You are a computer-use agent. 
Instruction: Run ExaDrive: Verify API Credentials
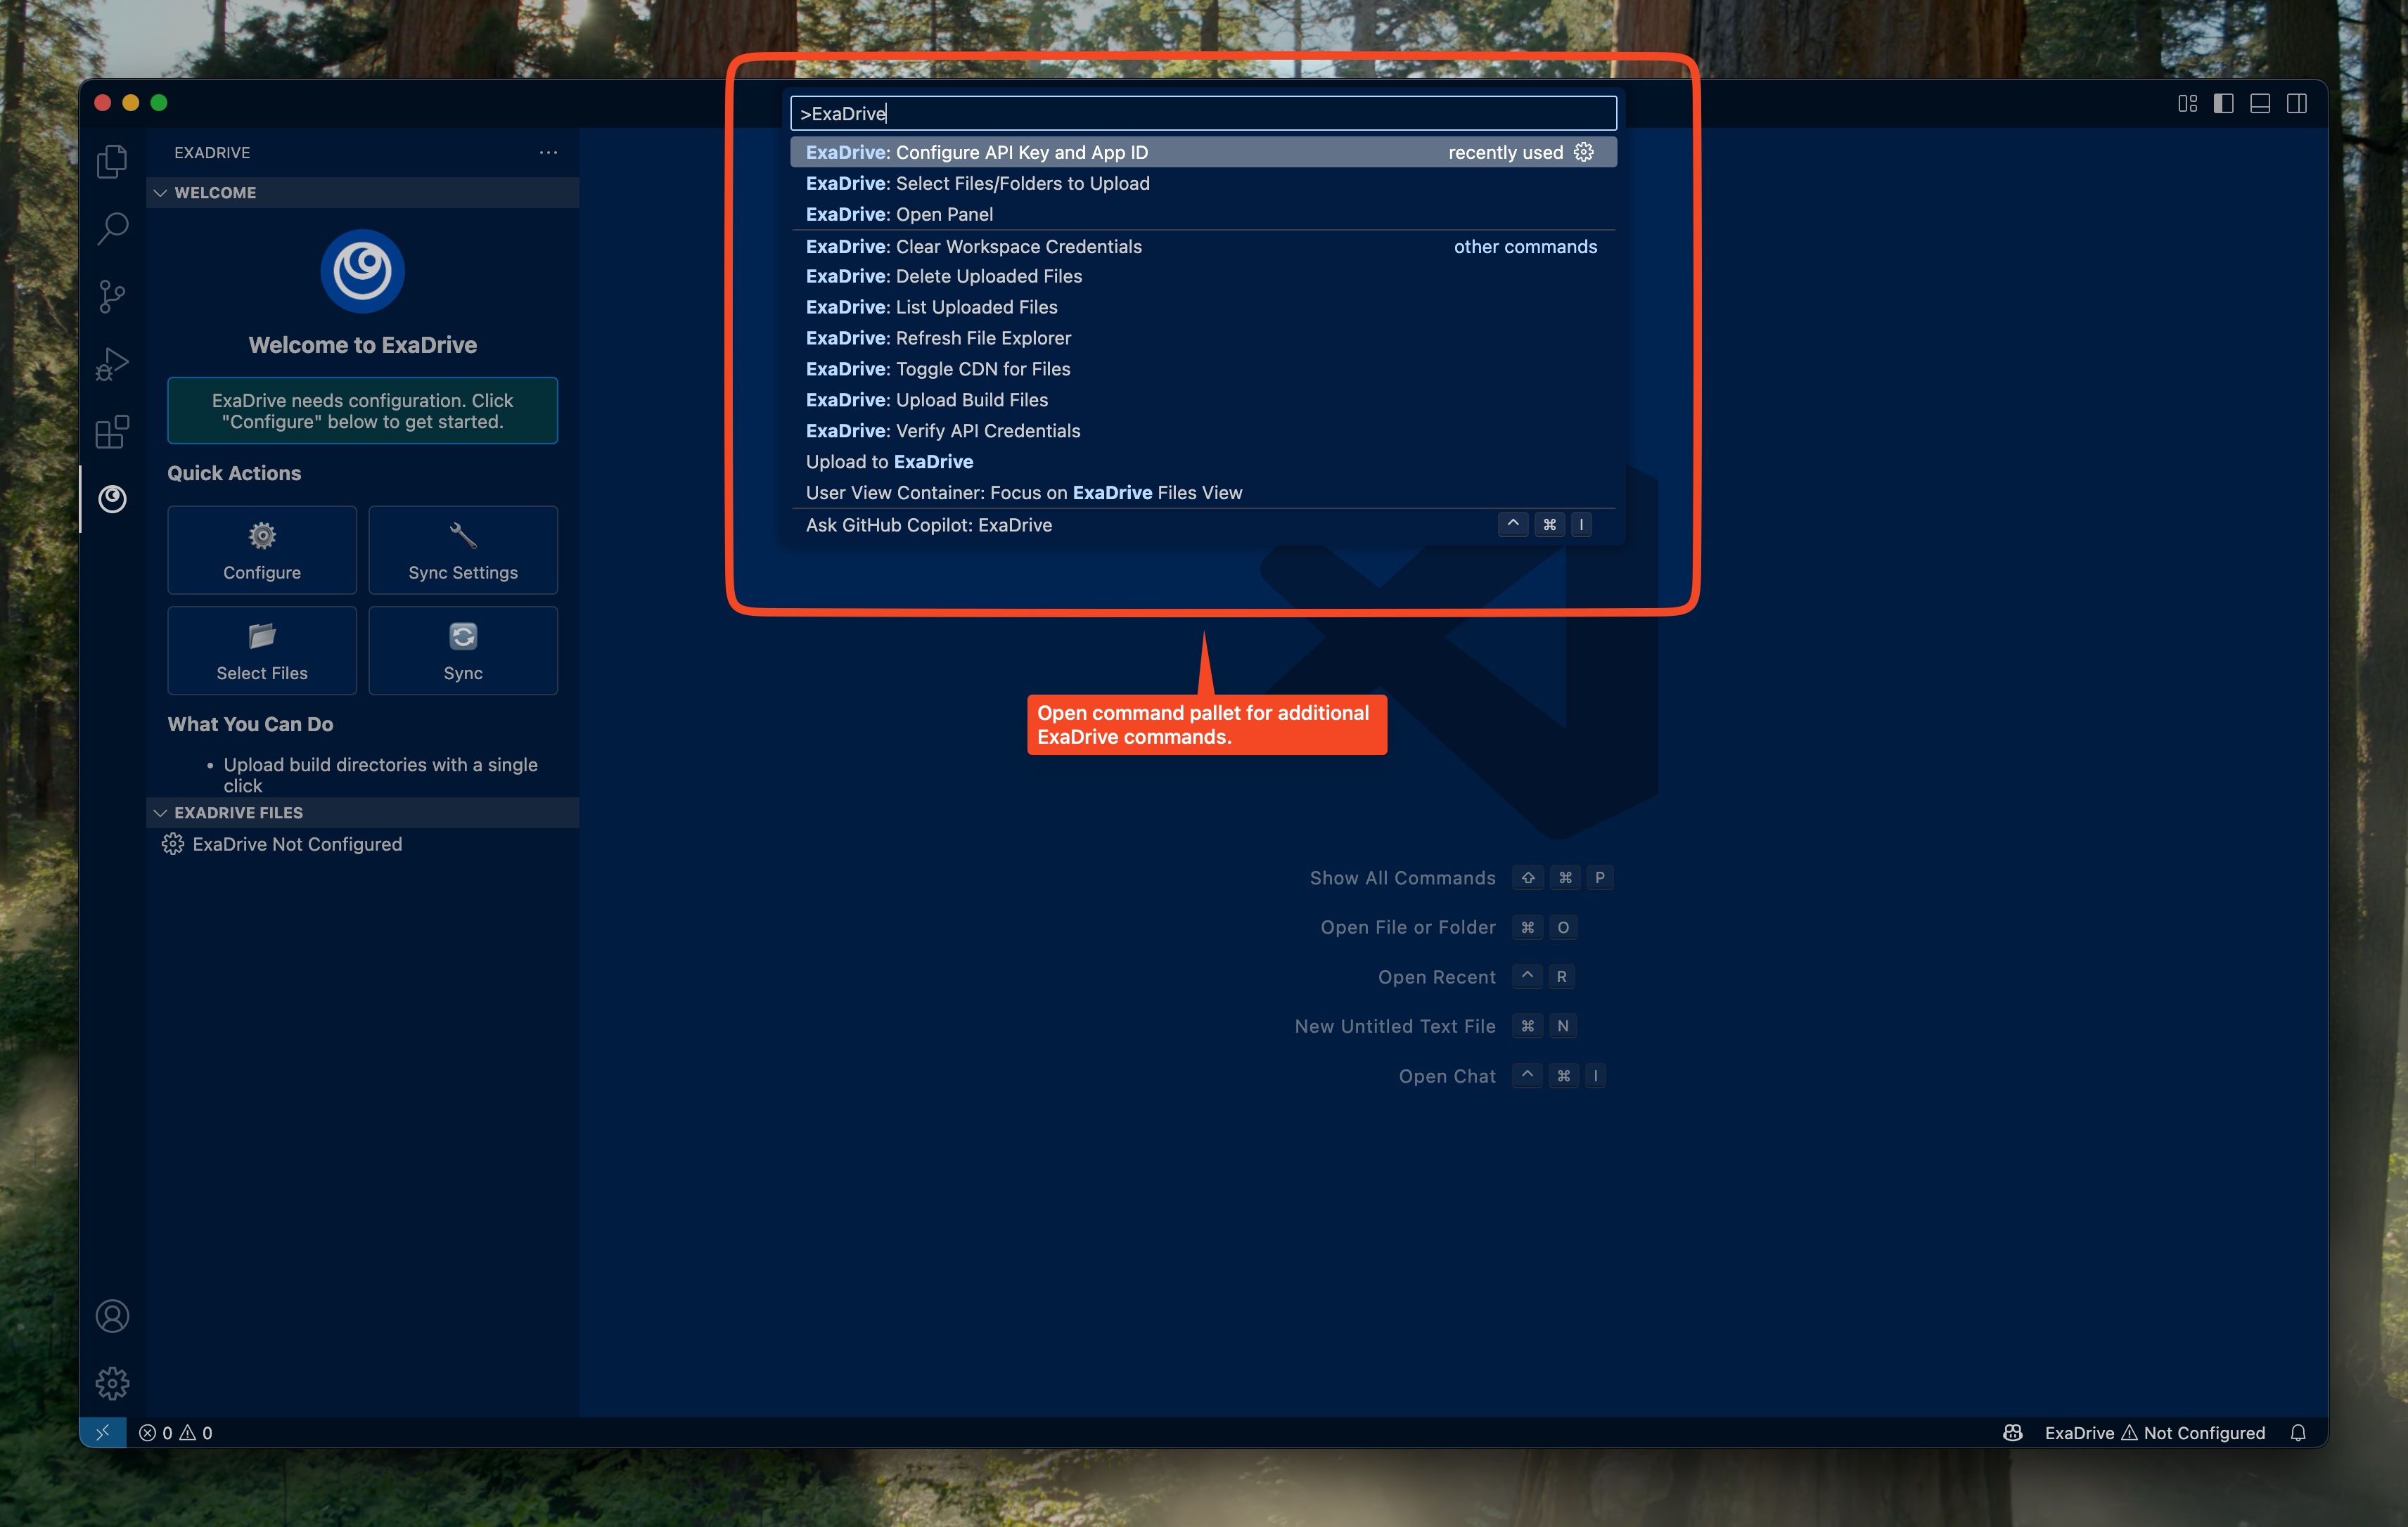[1203, 431]
